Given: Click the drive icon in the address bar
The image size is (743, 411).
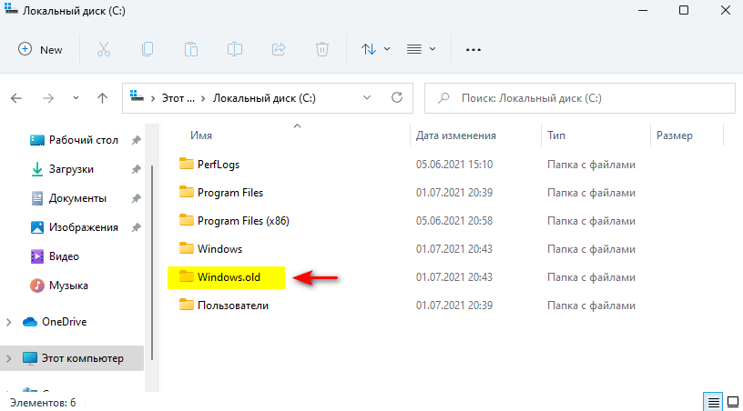Looking at the screenshot, I should [137, 96].
